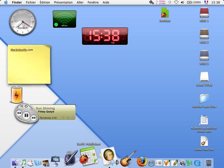This screenshot has height=168, width=224.
Task: Click the memory usage U/L menu bar item
Action: [161, 2]
